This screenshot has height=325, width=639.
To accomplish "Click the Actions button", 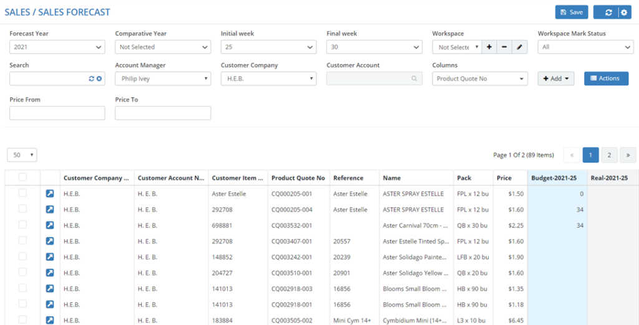I will click(607, 78).
